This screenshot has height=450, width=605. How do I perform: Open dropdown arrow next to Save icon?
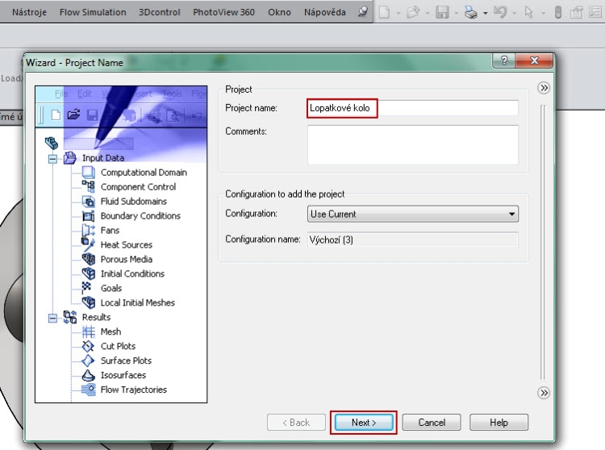coord(457,13)
